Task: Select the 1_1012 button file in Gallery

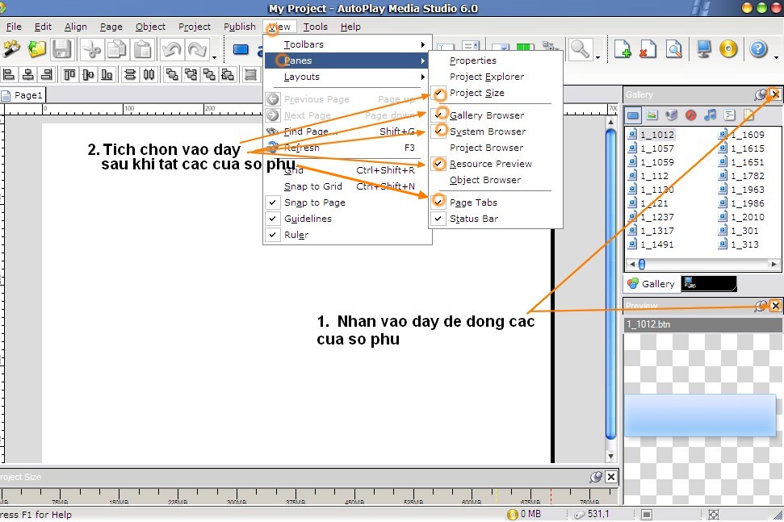Action: tap(652, 135)
